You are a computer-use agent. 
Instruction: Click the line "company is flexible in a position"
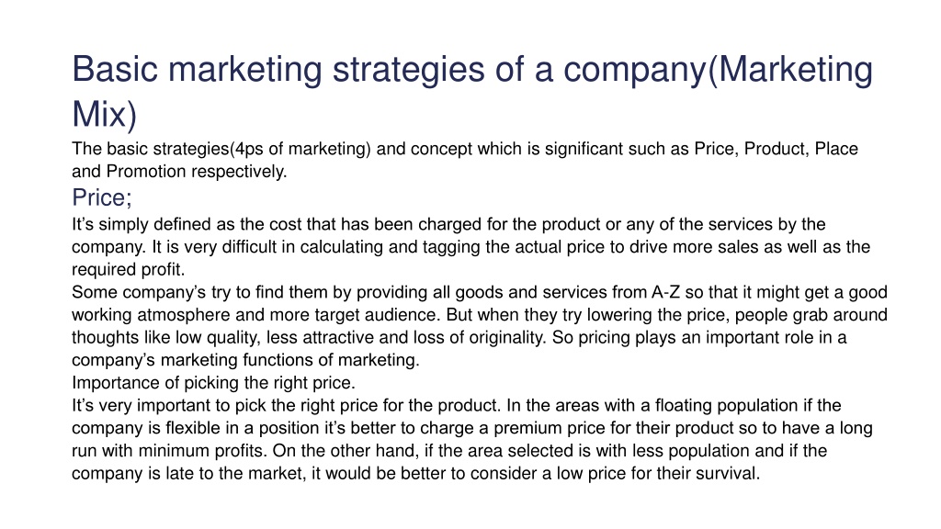(472, 428)
